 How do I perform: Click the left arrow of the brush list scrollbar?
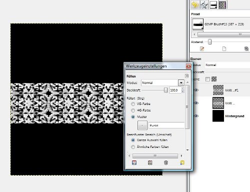[x=194, y=34]
